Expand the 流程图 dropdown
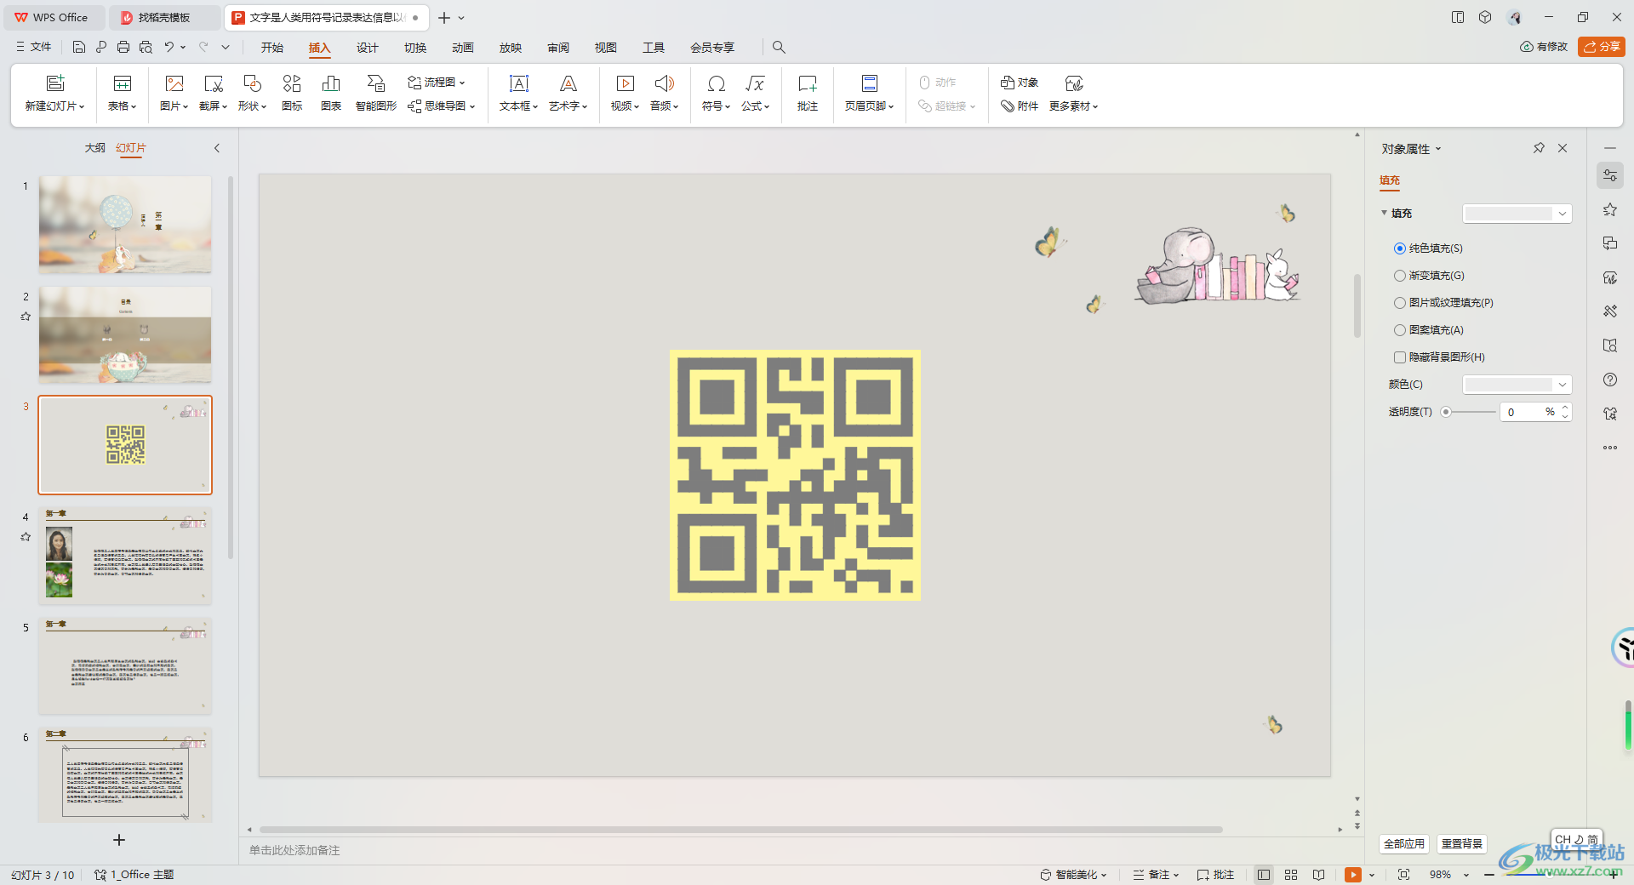Image resolution: width=1634 pixels, height=885 pixels. tap(462, 83)
